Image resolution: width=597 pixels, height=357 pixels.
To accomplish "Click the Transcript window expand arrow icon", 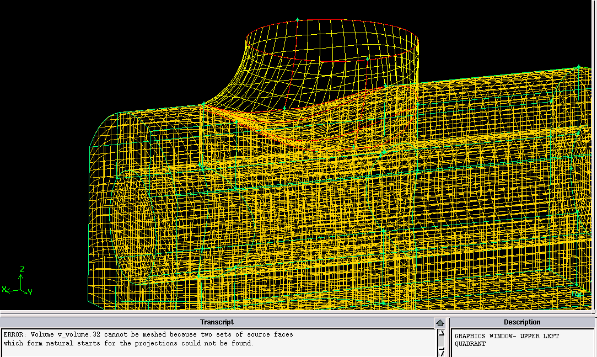I will pyautogui.click(x=440, y=323).
